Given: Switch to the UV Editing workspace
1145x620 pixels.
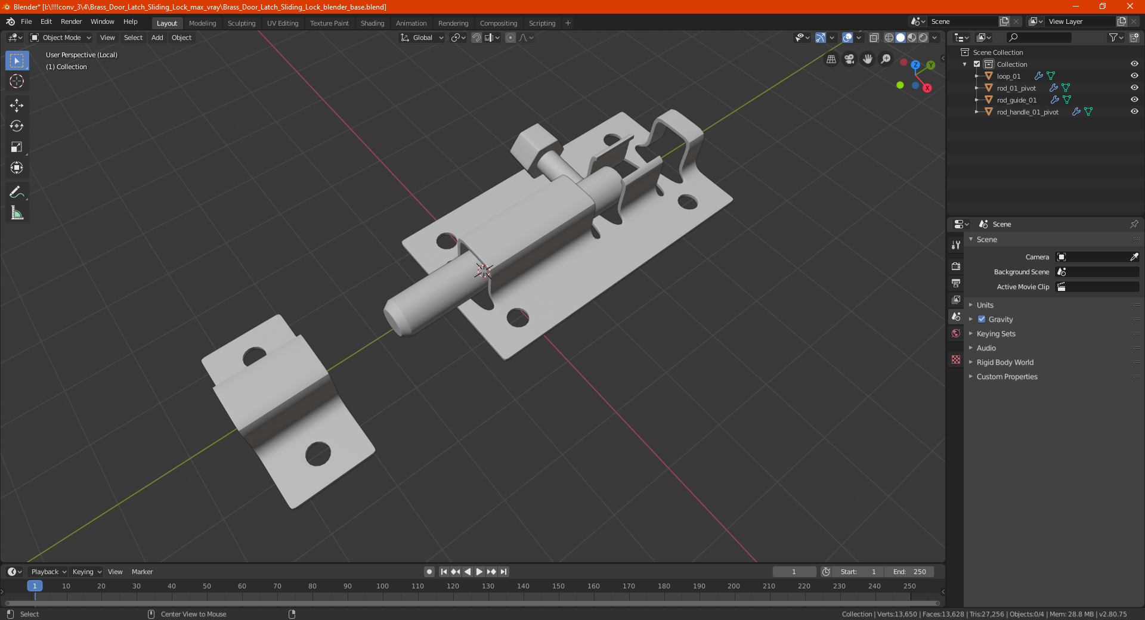Looking at the screenshot, I should pyautogui.click(x=283, y=23).
